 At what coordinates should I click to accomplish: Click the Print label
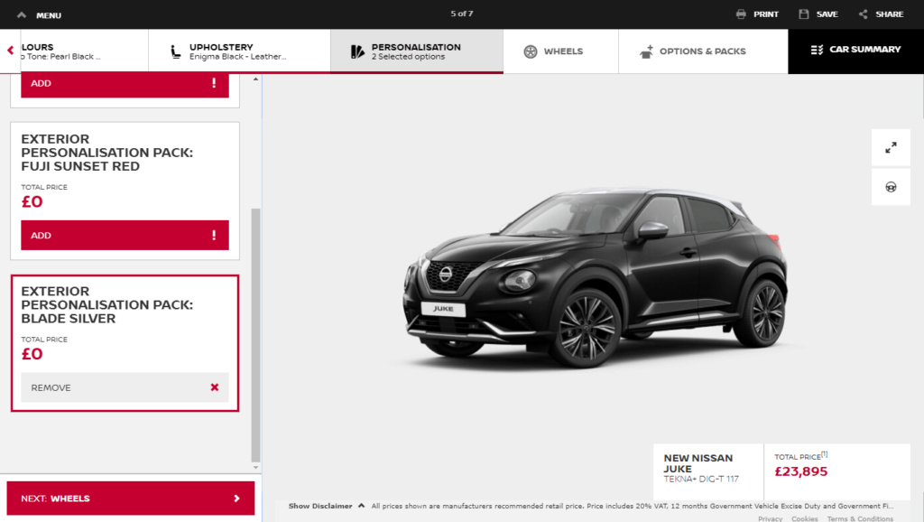(766, 14)
